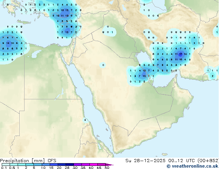Screen dimensions: 219x169
Task: Click the 0.1–0.5 mm legend swatch
Action: (6, 165)
